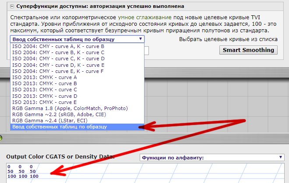This screenshot has height=183, width=289.
Task: Select RGB Gamma ~2.2 (sRGB, Adobe, CIE)
Action: point(62,114)
